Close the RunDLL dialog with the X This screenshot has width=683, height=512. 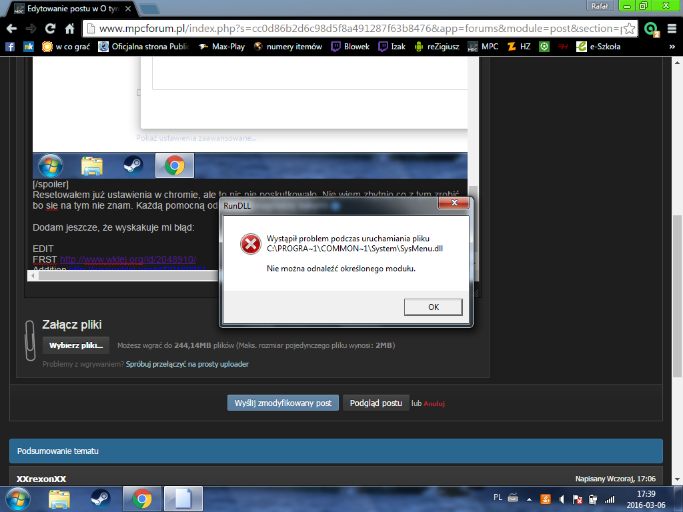click(x=454, y=203)
